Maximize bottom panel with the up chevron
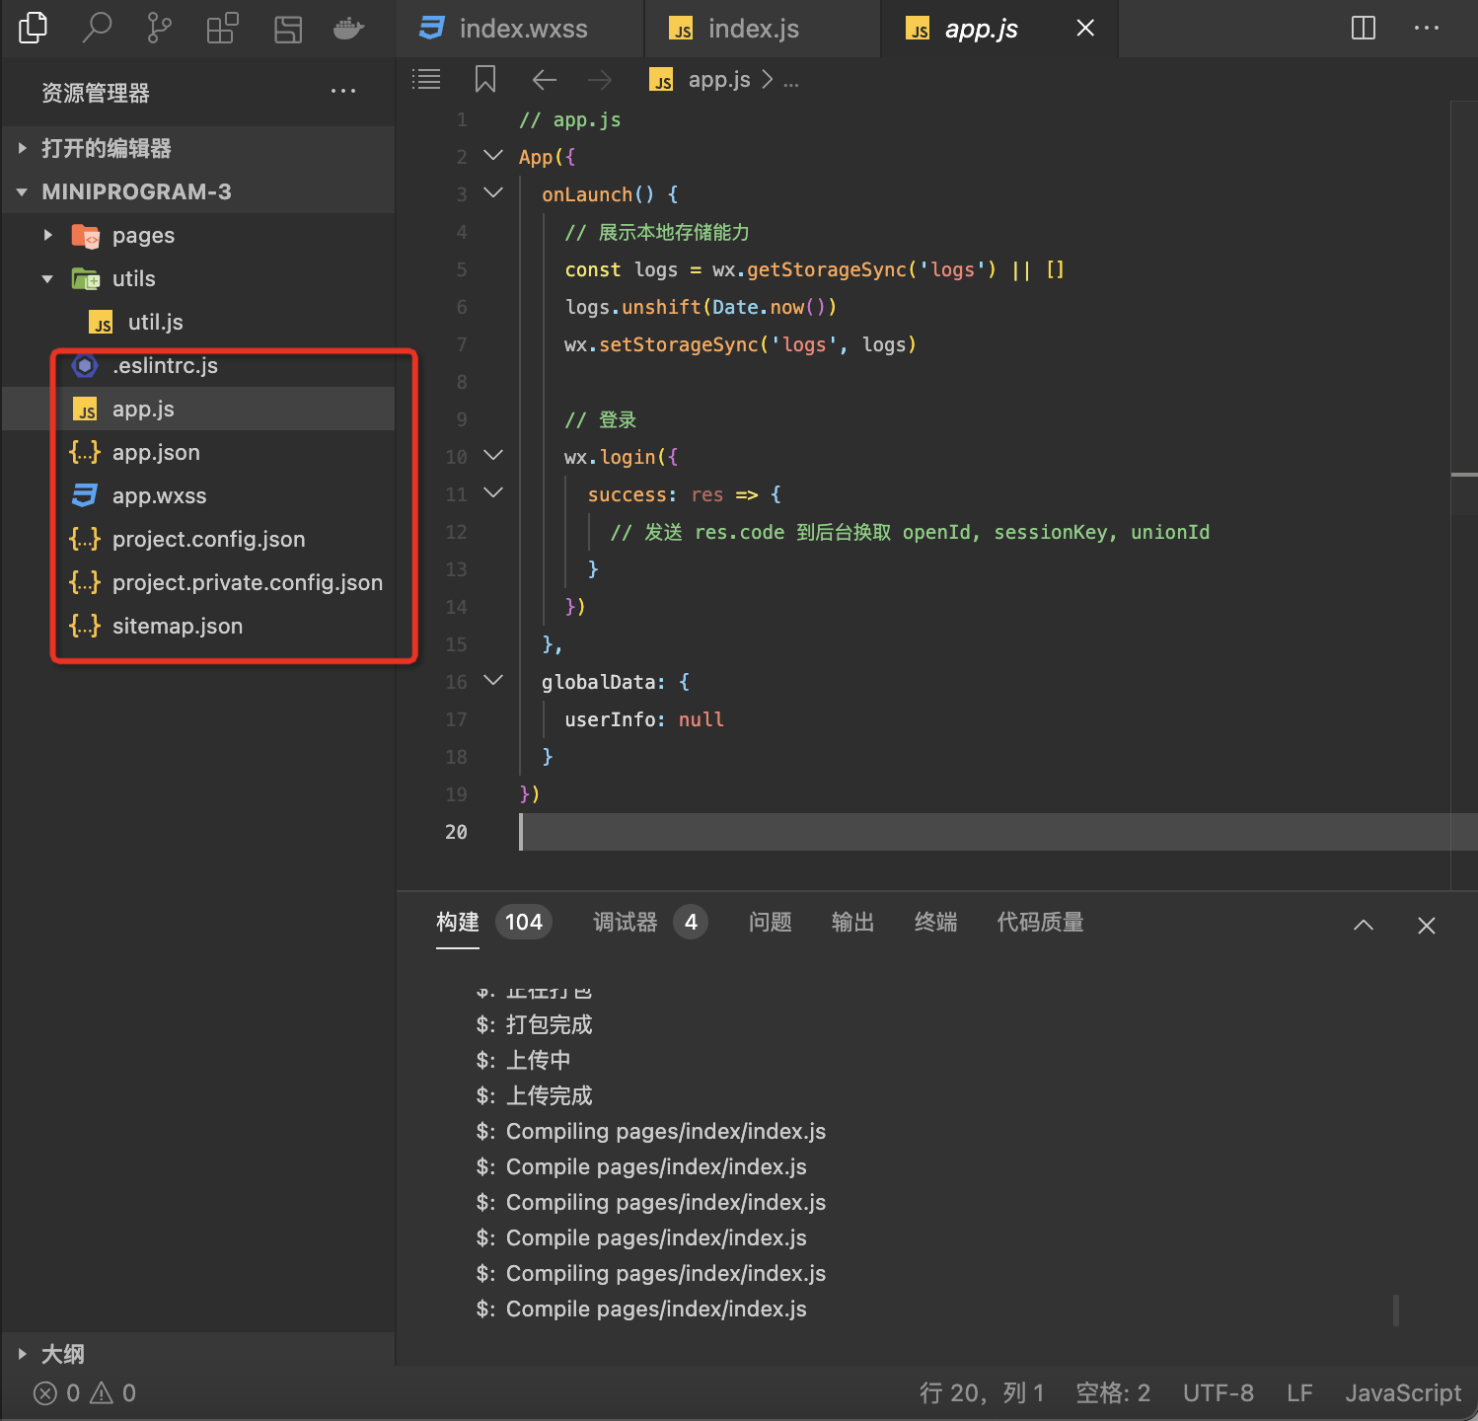Image resolution: width=1478 pixels, height=1421 pixels. click(1364, 925)
